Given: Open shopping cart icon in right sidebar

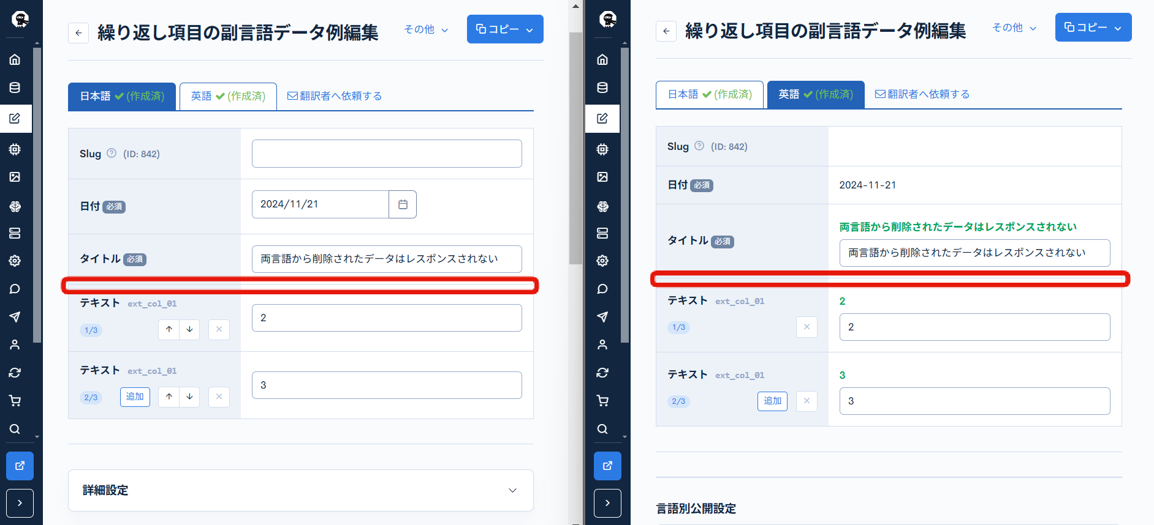Looking at the screenshot, I should click(602, 401).
